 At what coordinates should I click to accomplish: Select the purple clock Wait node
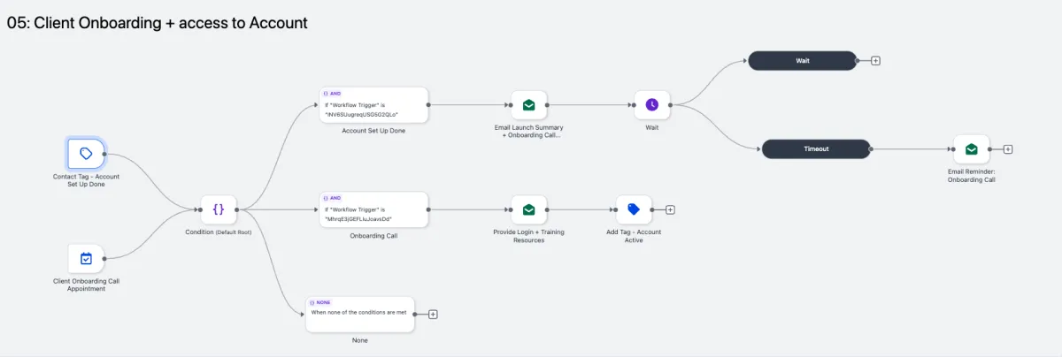click(x=651, y=104)
